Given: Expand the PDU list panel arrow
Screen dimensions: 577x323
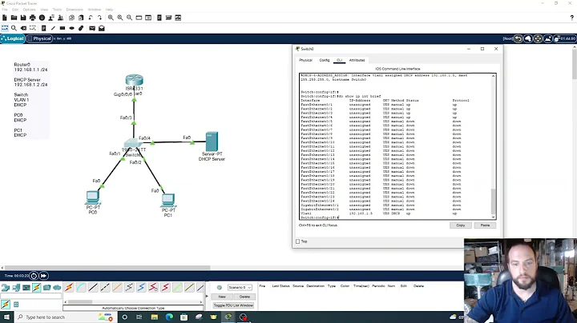Looking at the screenshot, I should tap(207, 296).
